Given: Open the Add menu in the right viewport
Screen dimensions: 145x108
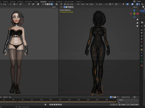Looking at the screenshot, I should pyautogui.click(x=87, y=4).
